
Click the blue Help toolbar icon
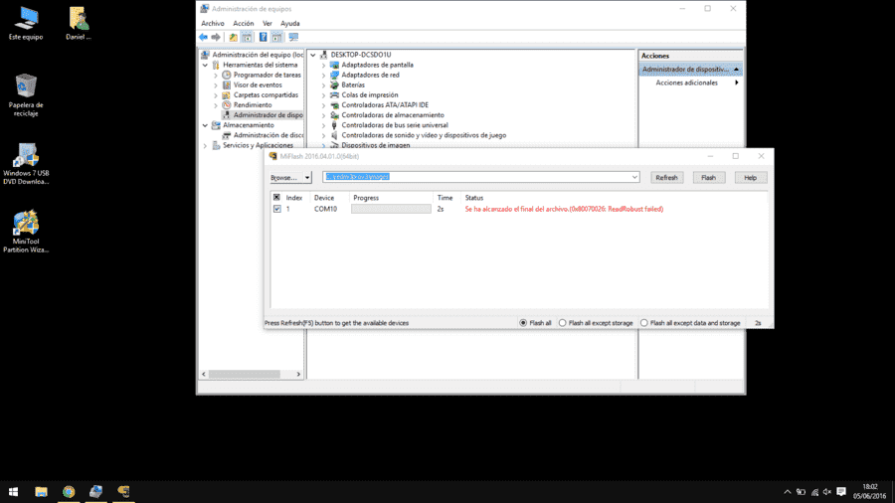(263, 37)
